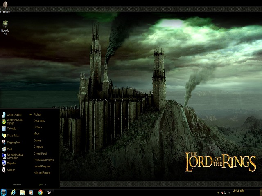Viewport: 262px width, 196px height.
Task: Open the 4:04 AM clock
Action: click(239, 191)
